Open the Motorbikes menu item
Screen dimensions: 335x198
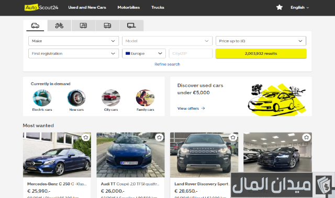(x=129, y=7)
